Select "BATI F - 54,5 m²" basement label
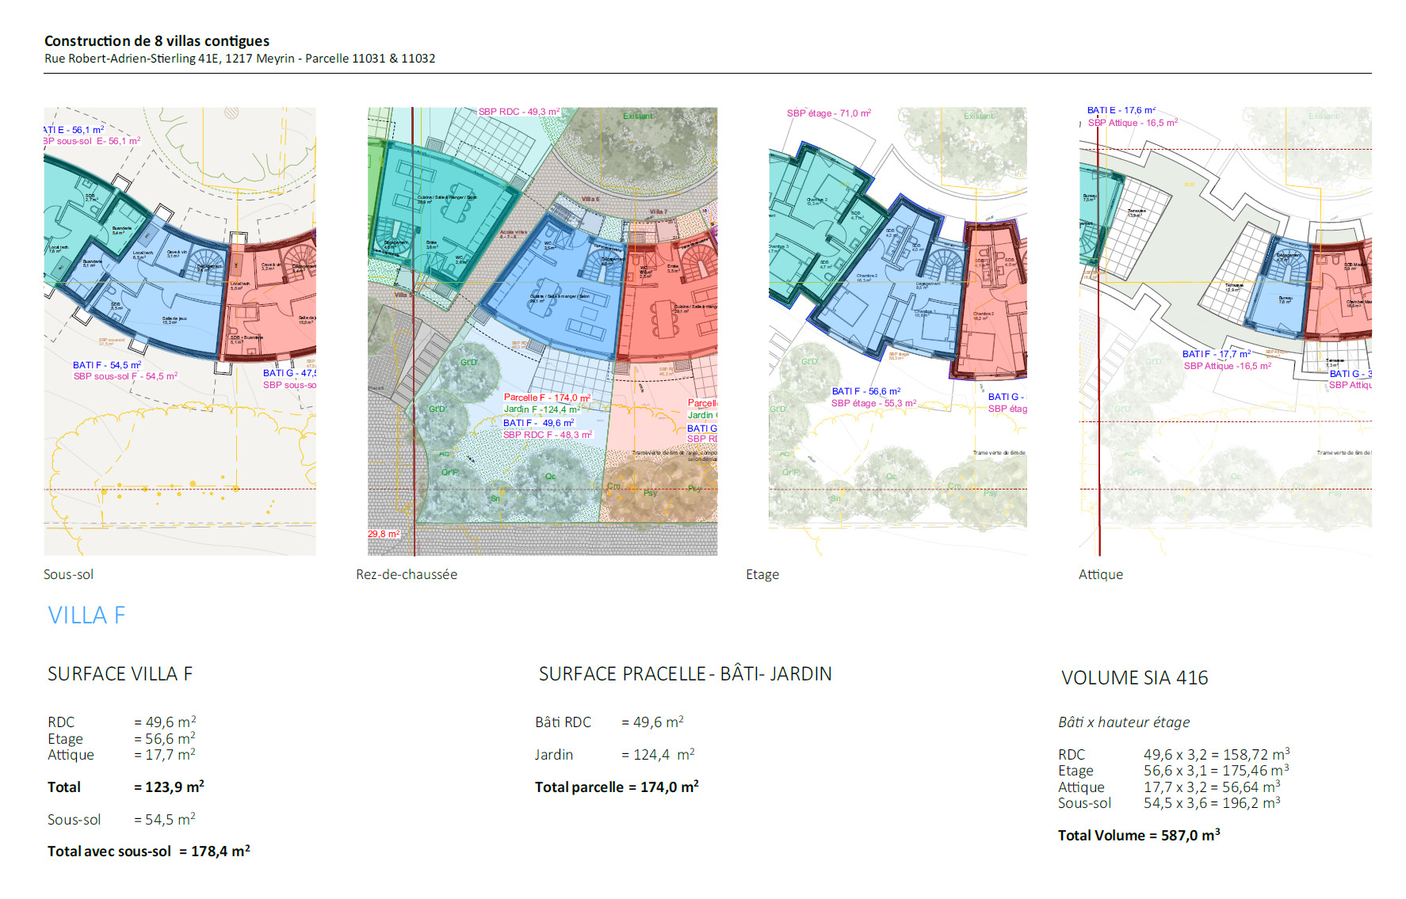This screenshot has width=1406, height=899. pyautogui.click(x=106, y=365)
